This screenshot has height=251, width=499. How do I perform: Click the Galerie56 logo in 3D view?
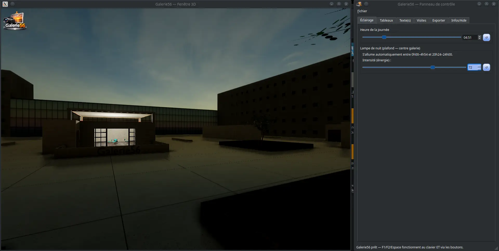coord(15,21)
